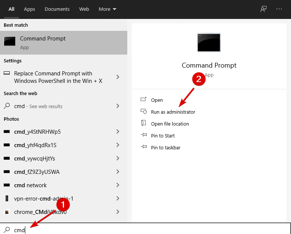Click thumbnail icon of chrome_CMdiV0kdv0

click(x=7, y=212)
